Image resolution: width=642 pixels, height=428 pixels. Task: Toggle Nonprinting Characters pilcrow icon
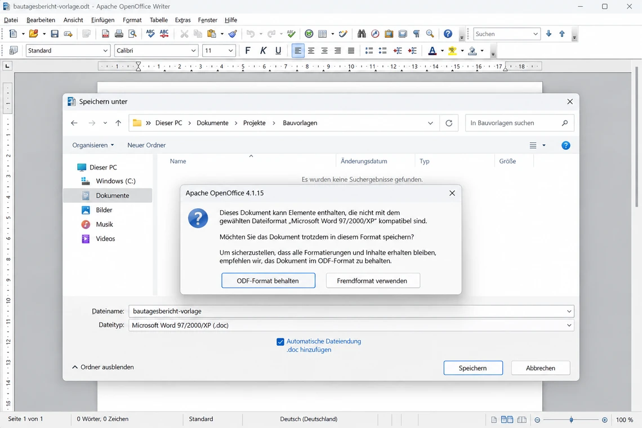[x=416, y=34]
